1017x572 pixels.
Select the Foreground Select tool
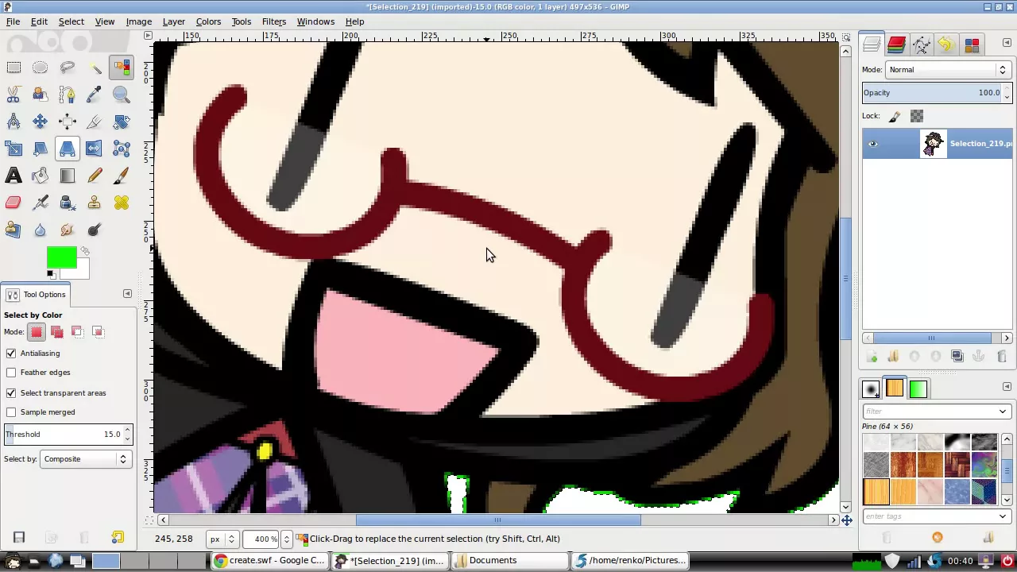coord(41,95)
